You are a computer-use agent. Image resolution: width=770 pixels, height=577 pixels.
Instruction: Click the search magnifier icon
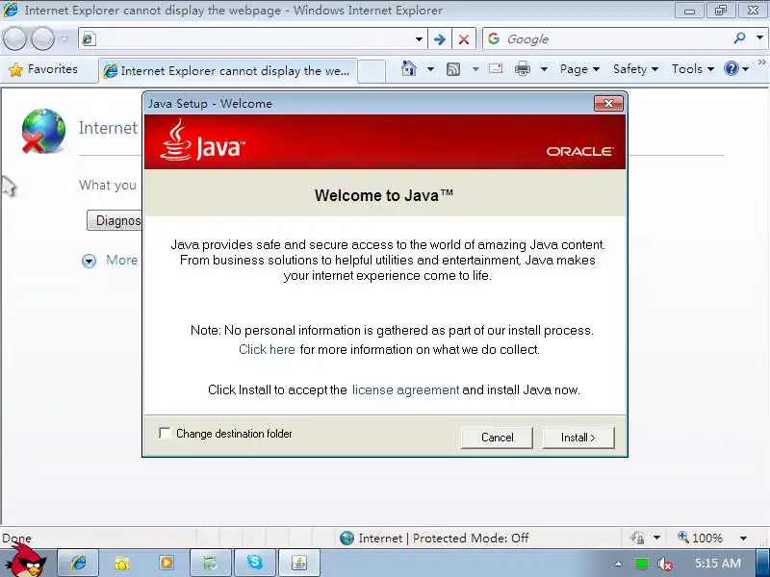pyautogui.click(x=739, y=38)
